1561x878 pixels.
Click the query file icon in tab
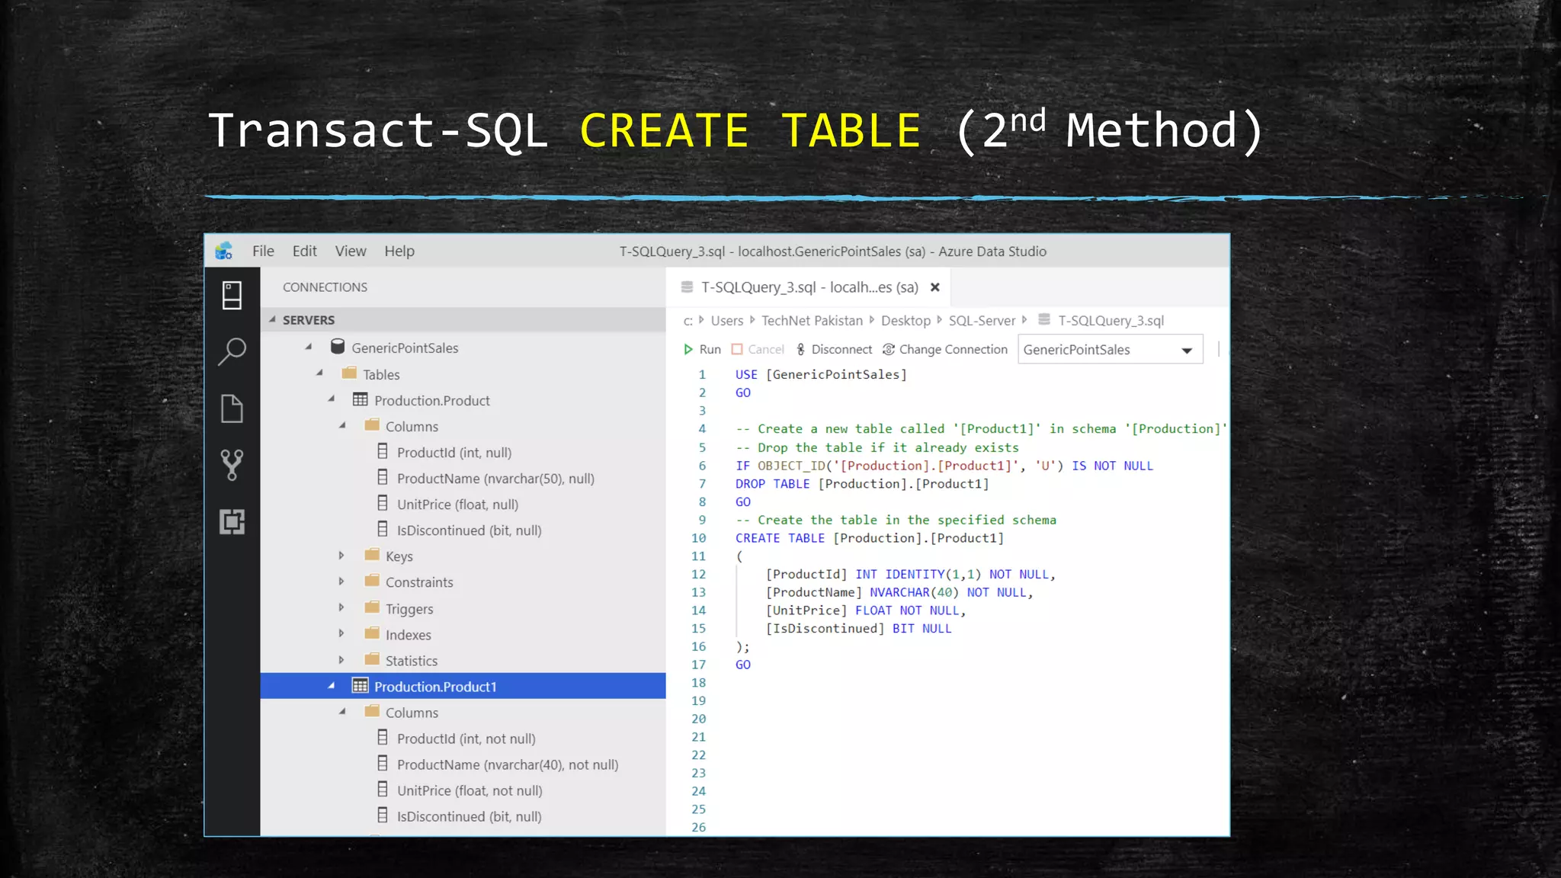click(x=687, y=287)
